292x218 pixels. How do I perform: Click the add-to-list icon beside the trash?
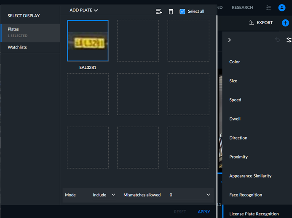click(159, 11)
